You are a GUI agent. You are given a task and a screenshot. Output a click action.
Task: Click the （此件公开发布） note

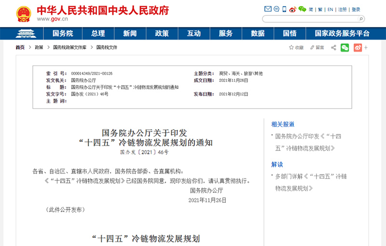tap(65, 210)
